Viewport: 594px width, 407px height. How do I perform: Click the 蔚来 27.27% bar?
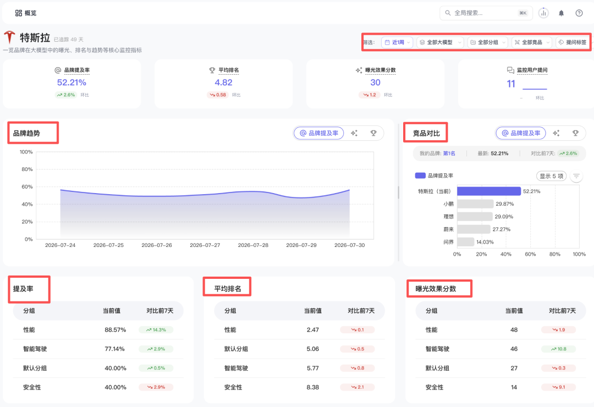[474, 229]
